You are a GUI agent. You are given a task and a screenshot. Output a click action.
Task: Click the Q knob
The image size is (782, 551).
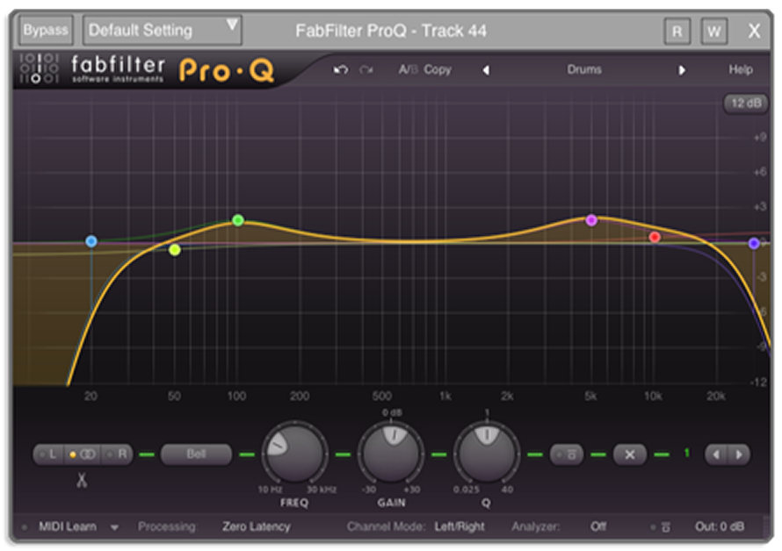pyautogui.click(x=487, y=454)
